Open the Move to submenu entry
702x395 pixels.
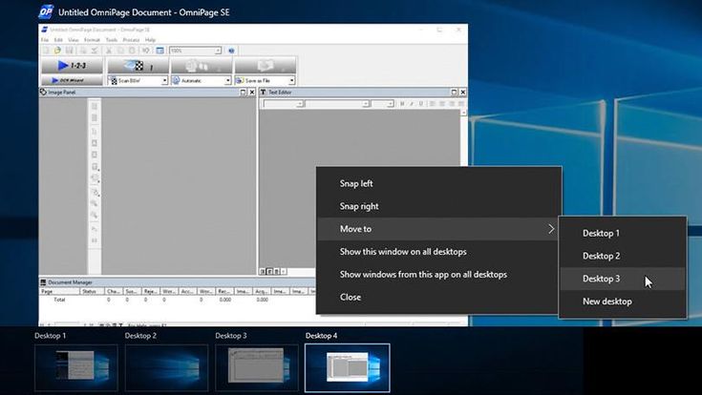(438, 229)
